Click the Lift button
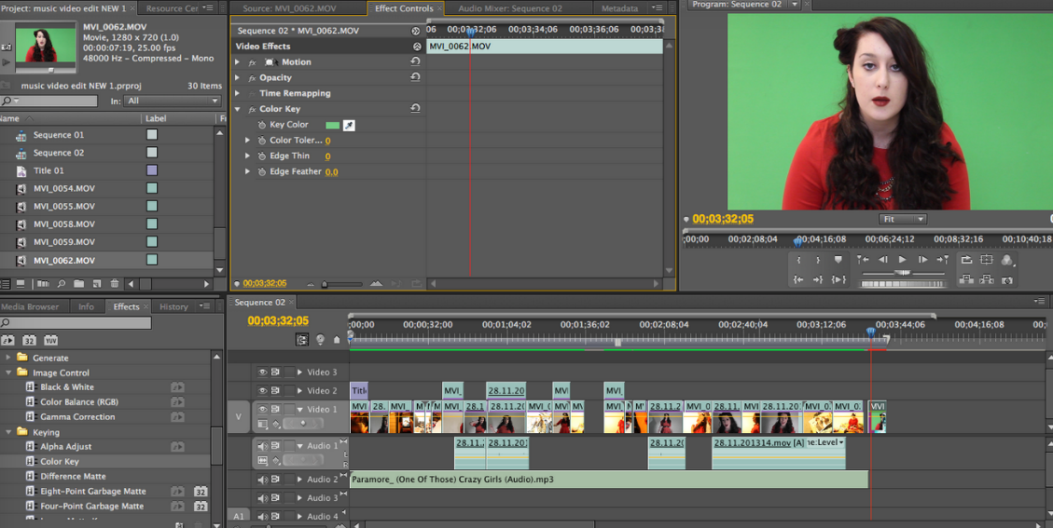The width and height of the screenshot is (1053, 528). pyautogui.click(x=966, y=279)
